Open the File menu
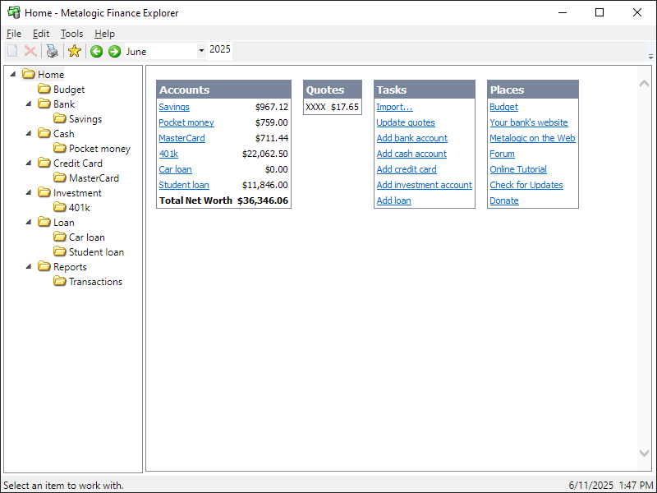The width and height of the screenshot is (657, 493). click(x=14, y=34)
